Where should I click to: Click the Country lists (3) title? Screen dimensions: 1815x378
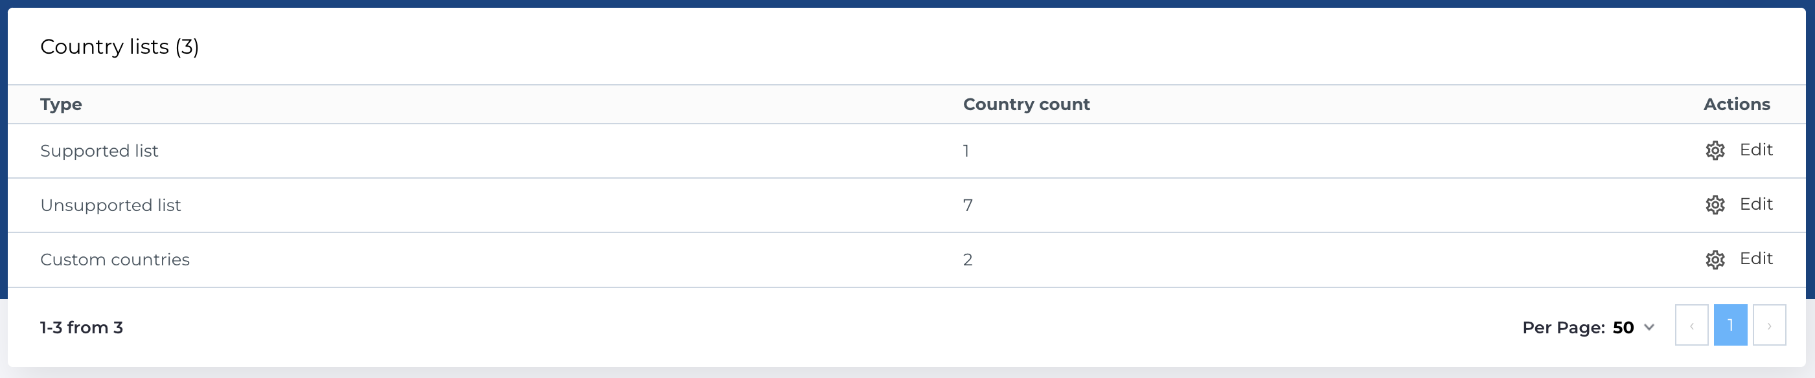click(120, 47)
